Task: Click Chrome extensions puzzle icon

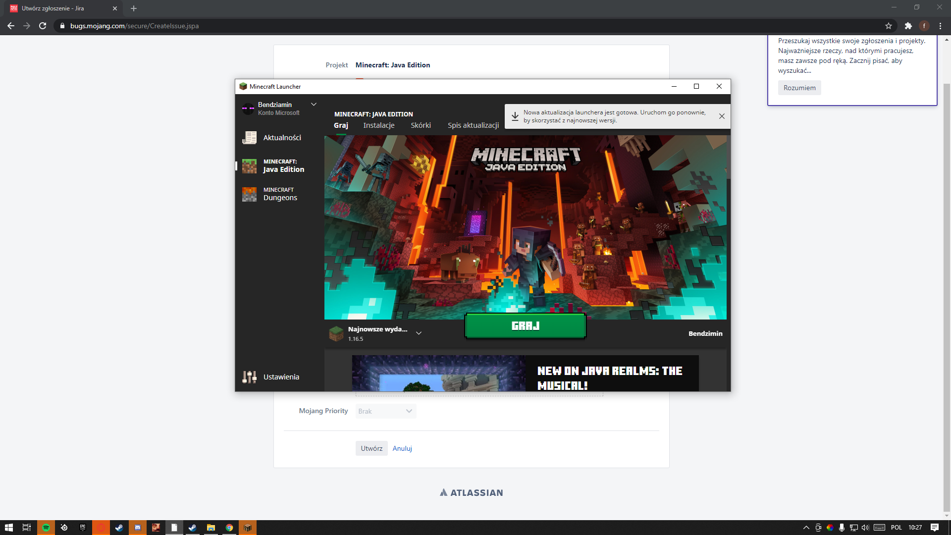Action: coord(908,26)
